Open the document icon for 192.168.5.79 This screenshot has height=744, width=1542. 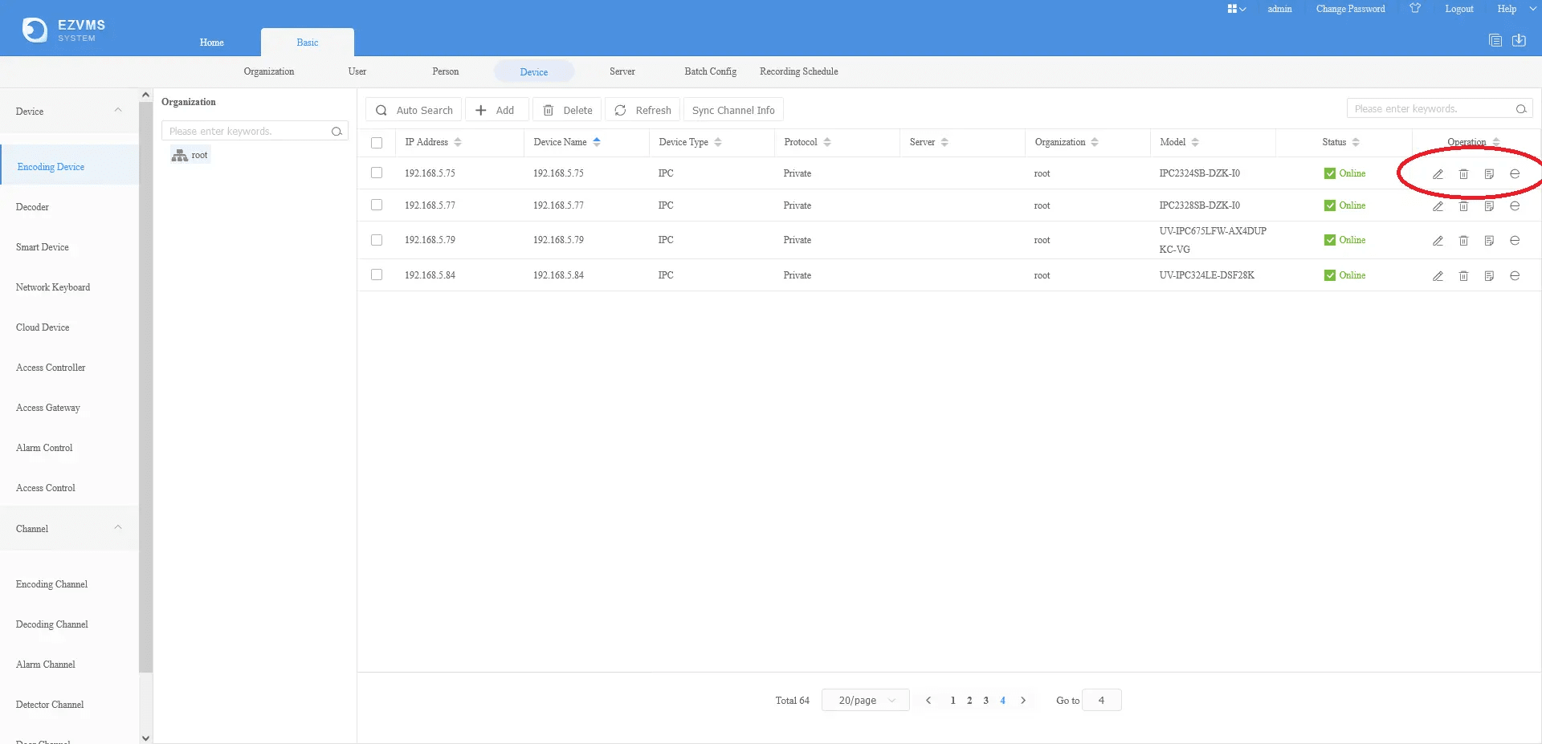coord(1489,241)
